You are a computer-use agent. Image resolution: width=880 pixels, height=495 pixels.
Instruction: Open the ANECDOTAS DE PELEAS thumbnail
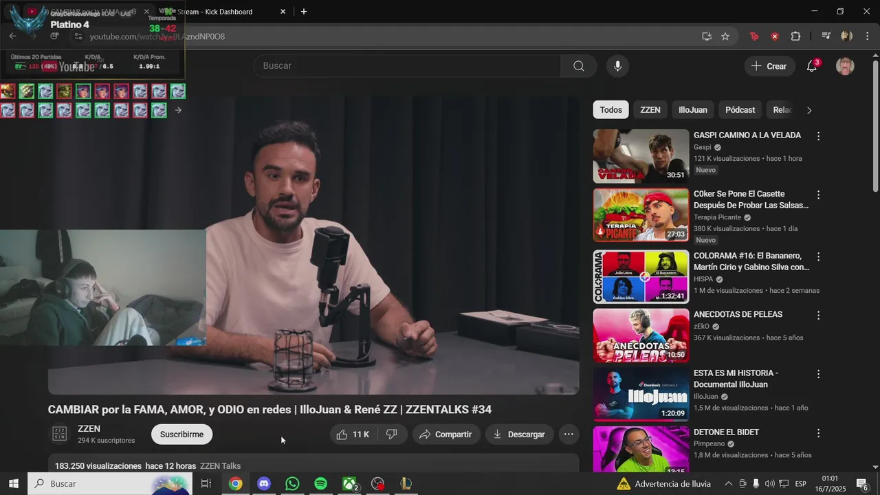(x=641, y=335)
